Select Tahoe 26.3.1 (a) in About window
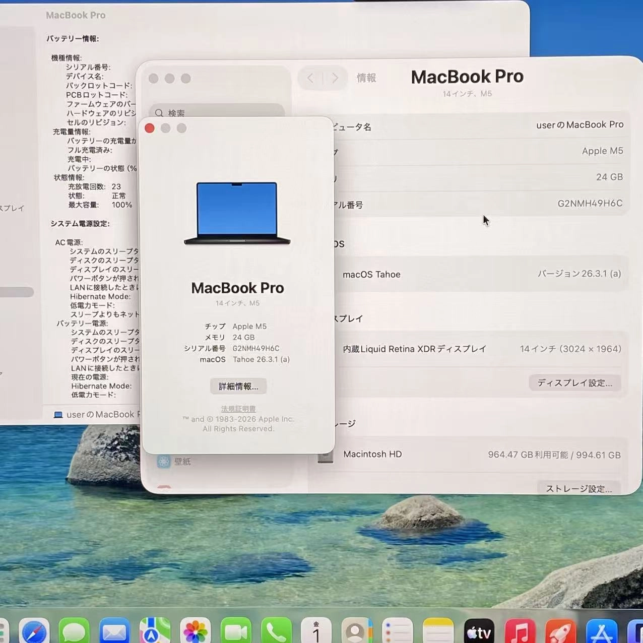This screenshot has width=643, height=643. 261,360
